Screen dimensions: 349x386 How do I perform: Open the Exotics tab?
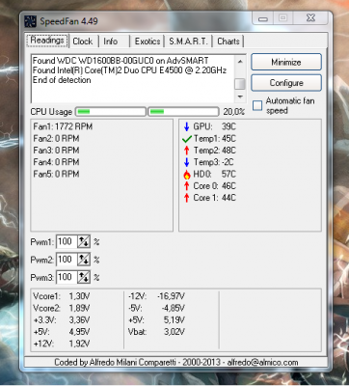(x=148, y=41)
